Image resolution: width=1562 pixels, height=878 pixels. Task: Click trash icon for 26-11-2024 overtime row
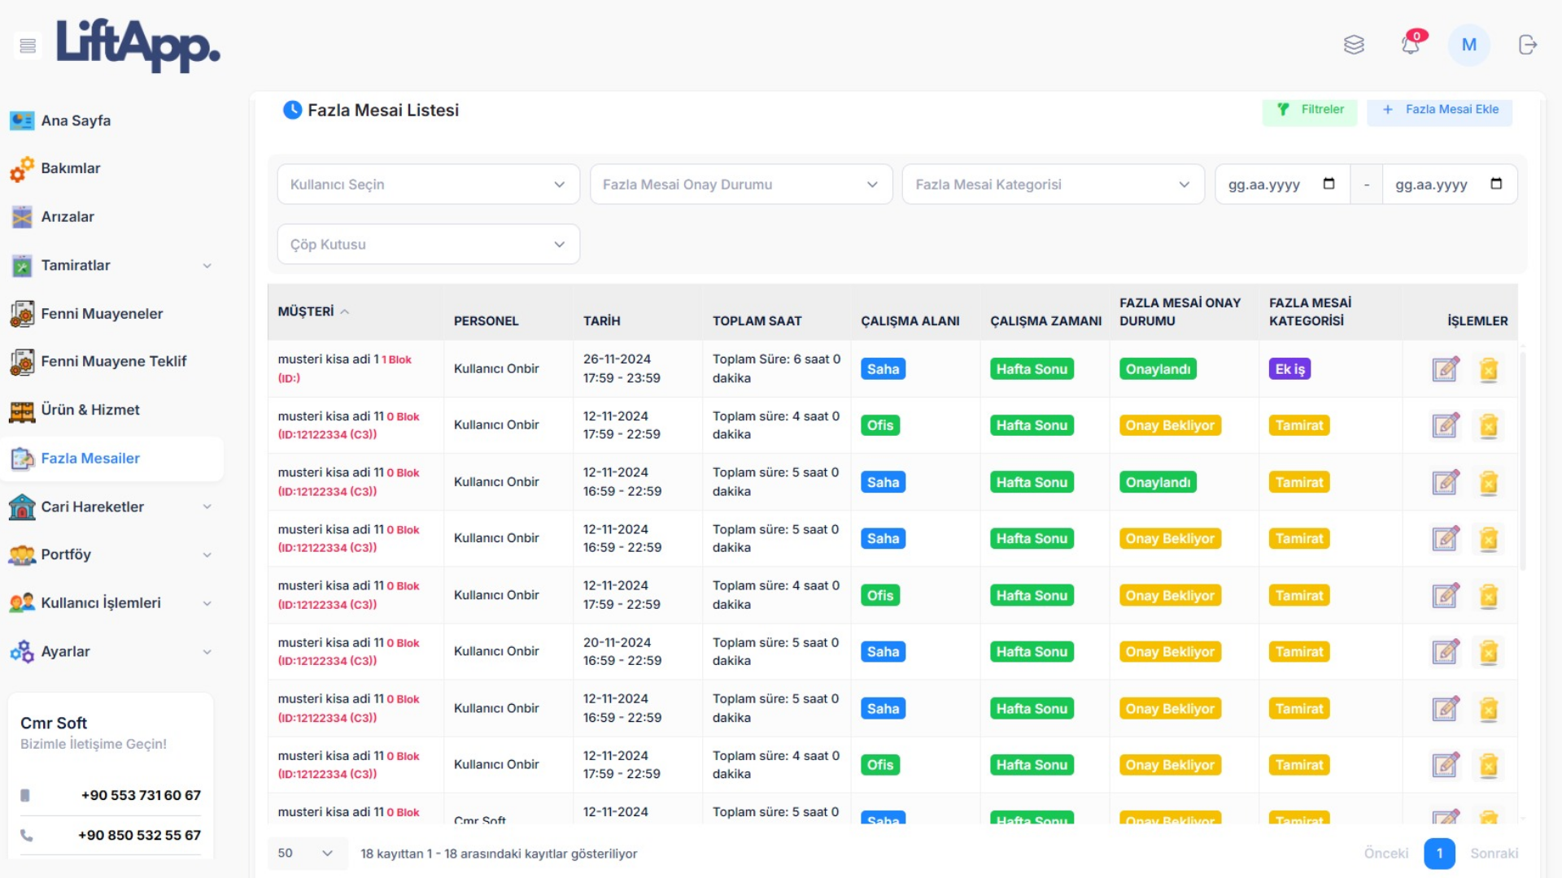pyautogui.click(x=1489, y=369)
